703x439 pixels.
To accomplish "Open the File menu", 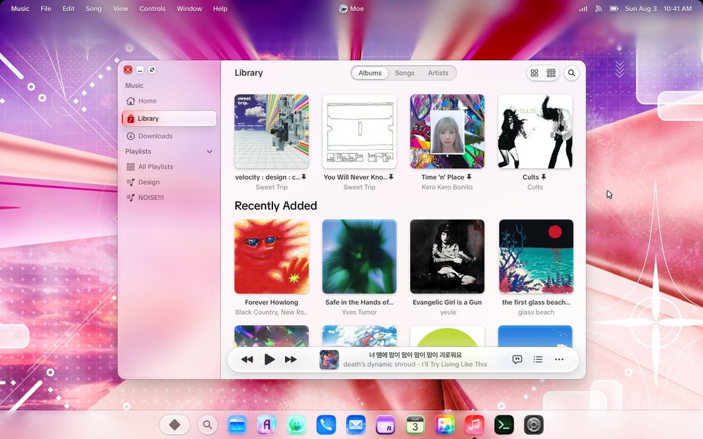I will tap(46, 9).
